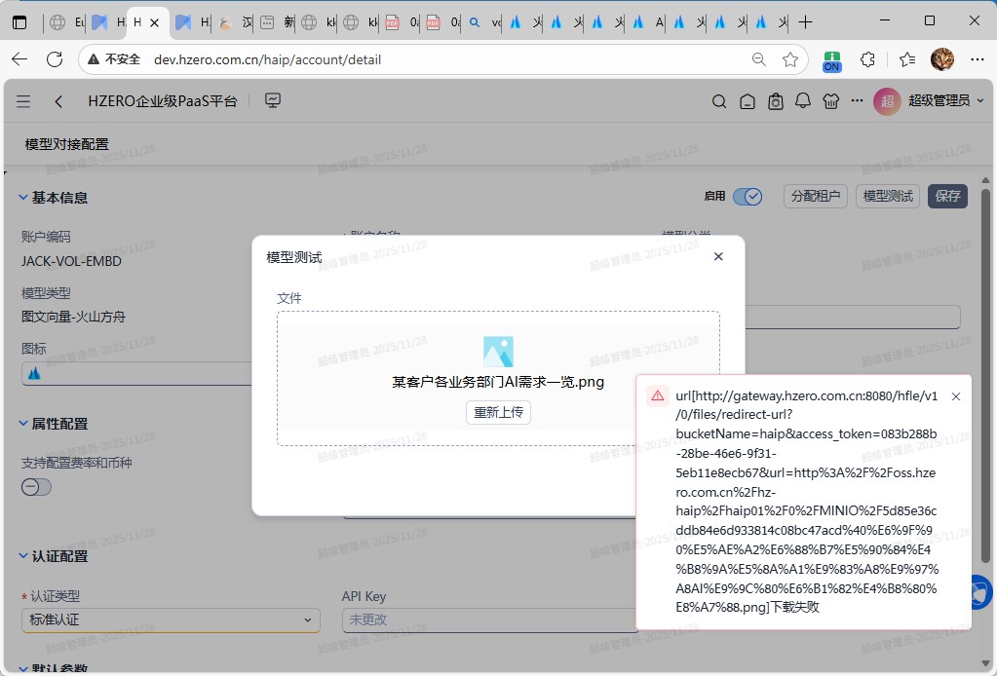997x676 pixels.
Task: Collapse the 基本信息 section
Action: (23, 198)
